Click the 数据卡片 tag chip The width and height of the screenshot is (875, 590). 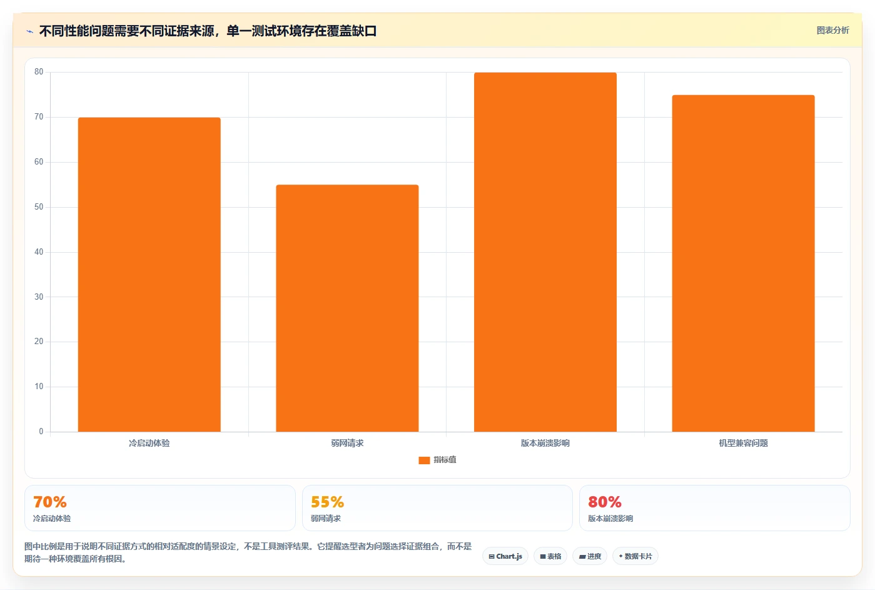[635, 556]
